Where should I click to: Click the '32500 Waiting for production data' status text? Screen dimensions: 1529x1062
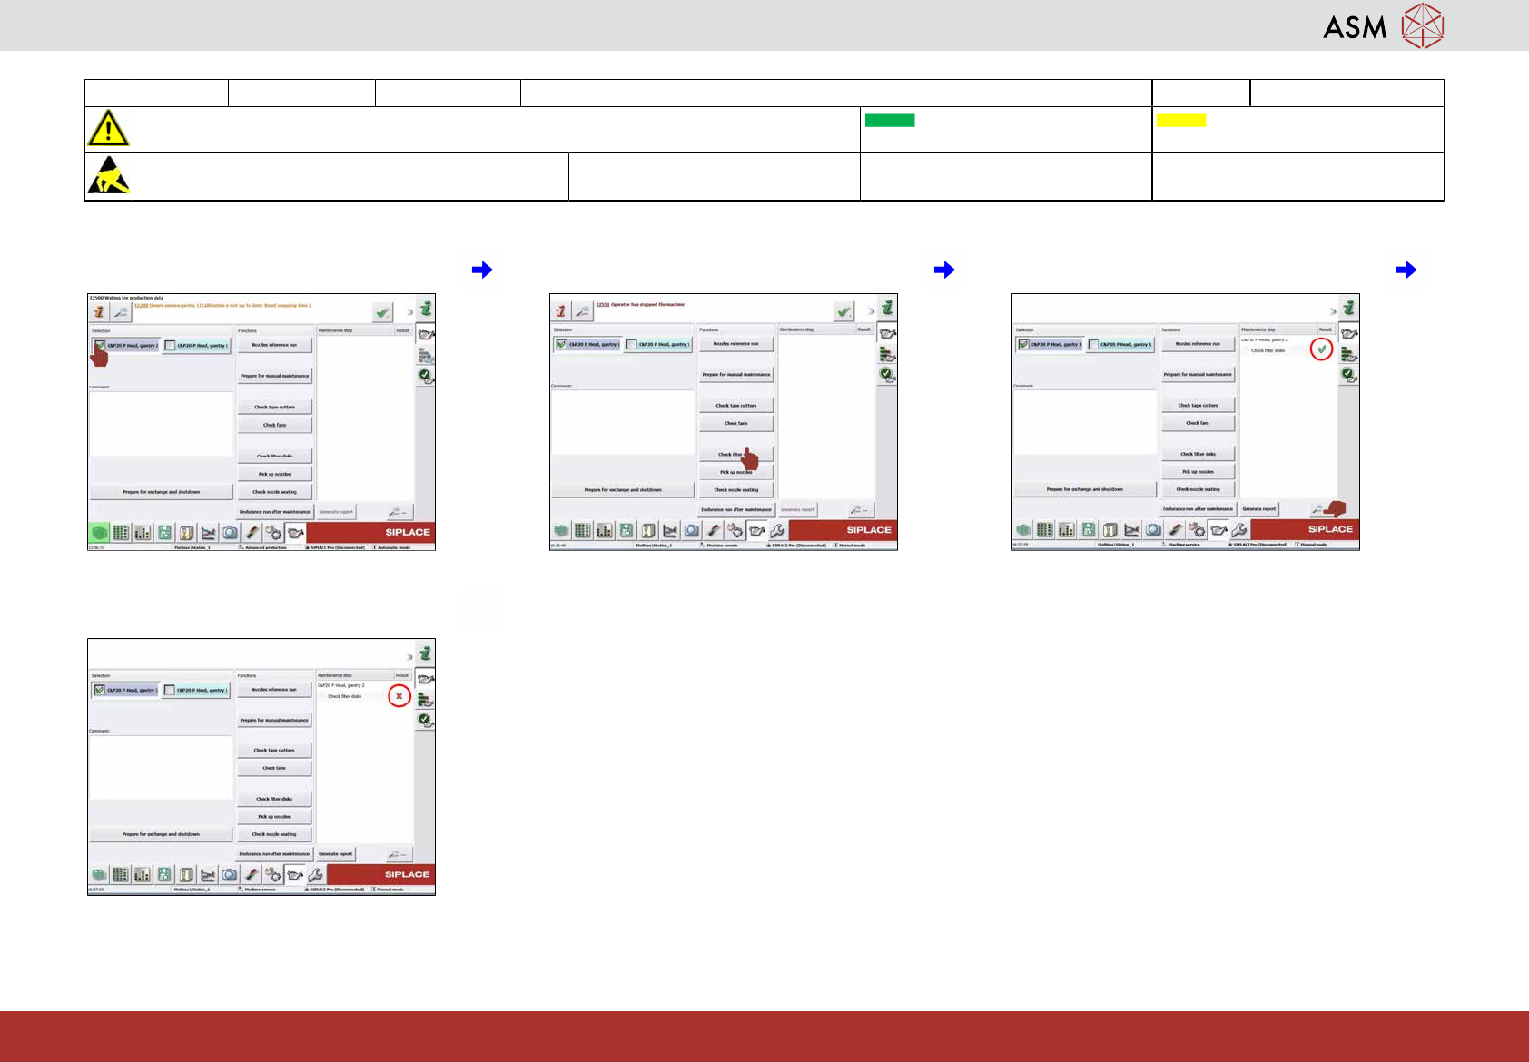tap(125, 298)
